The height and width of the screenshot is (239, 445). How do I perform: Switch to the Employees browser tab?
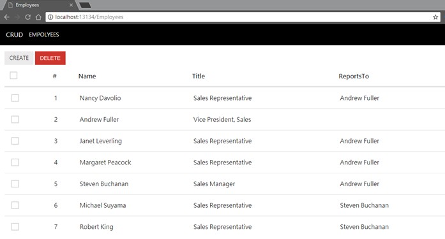coord(37,5)
